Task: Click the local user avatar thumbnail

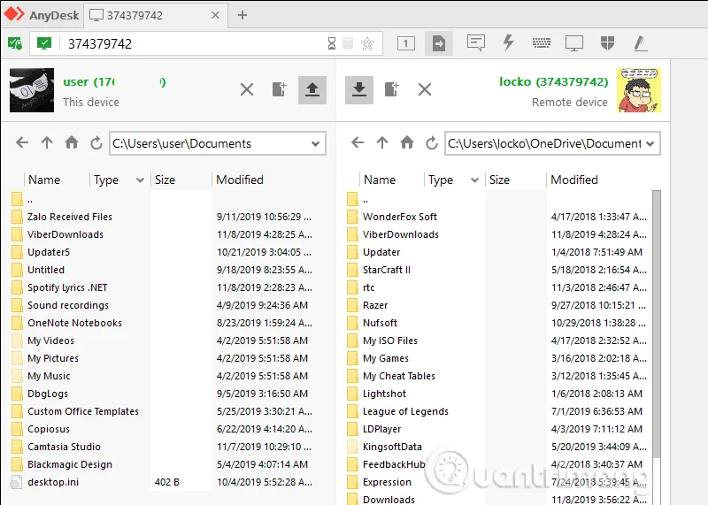Action: point(32,90)
